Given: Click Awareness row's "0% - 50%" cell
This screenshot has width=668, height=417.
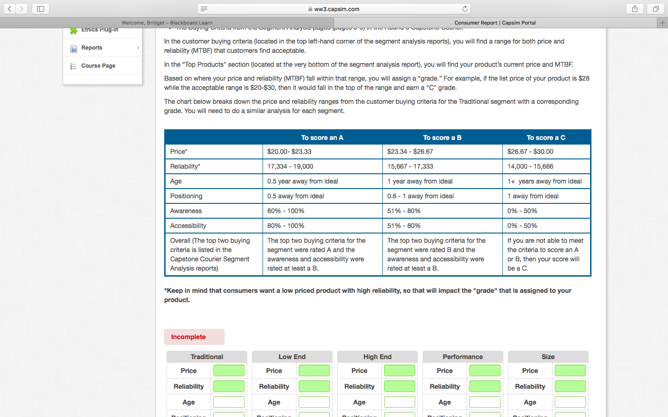Looking at the screenshot, I should 546,211.
